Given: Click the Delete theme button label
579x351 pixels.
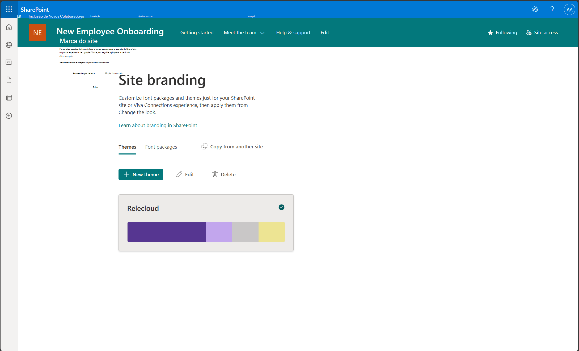Looking at the screenshot, I should [228, 174].
